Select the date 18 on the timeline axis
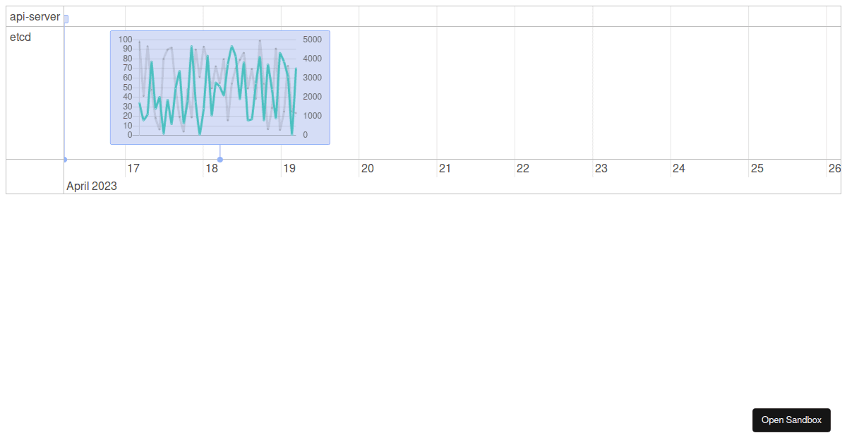This screenshot has width=847, height=445. (212, 168)
